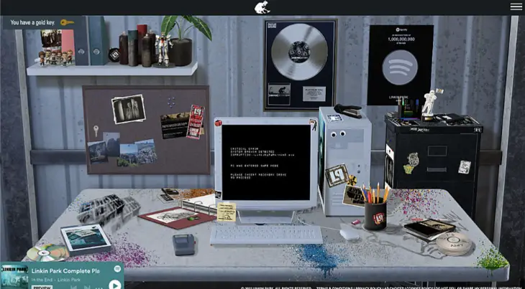The height and width of the screenshot is (289, 525).
Task: Click the blue binders on the shelf
Action: click(x=91, y=41)
